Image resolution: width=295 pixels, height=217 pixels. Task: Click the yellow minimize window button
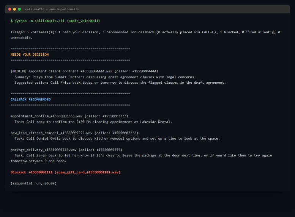[14, 9]
